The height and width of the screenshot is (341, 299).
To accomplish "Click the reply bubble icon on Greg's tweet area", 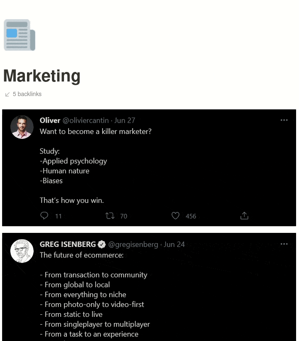I will [44, 216].
